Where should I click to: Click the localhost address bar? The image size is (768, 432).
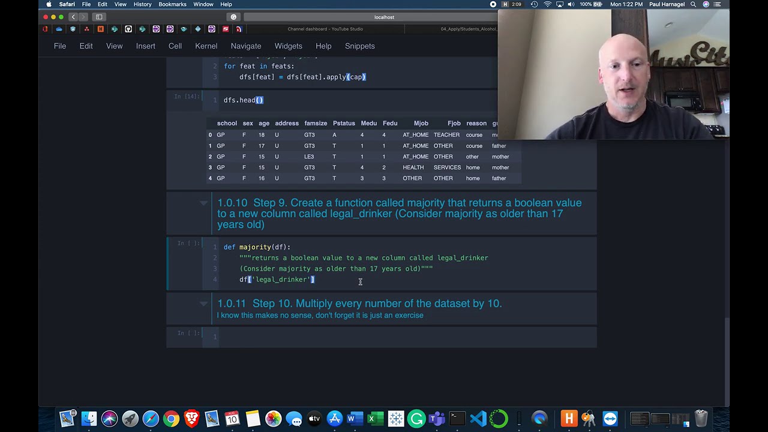pyautogui.click(x=384, y=17)
